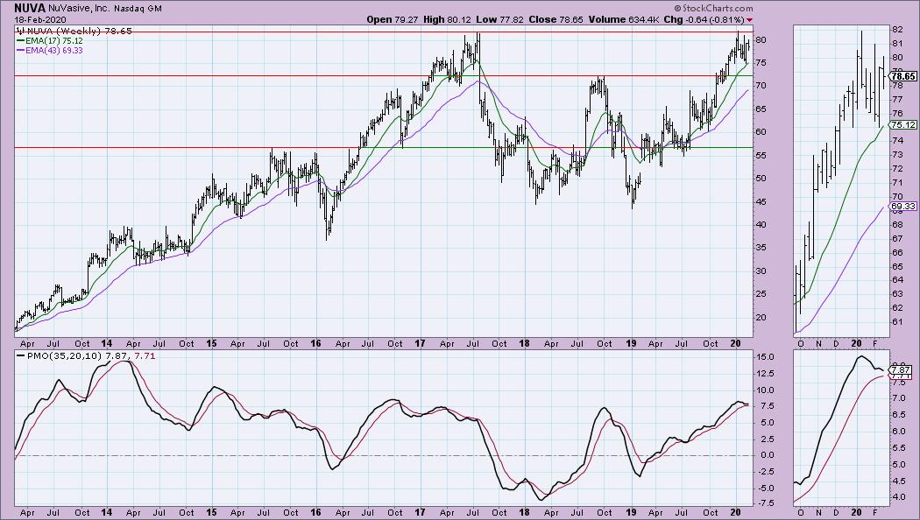This screenshot has width=920, height=520.
Task: Click the Chg -0.64 (-0.81%) value
Action: point(704,20)
